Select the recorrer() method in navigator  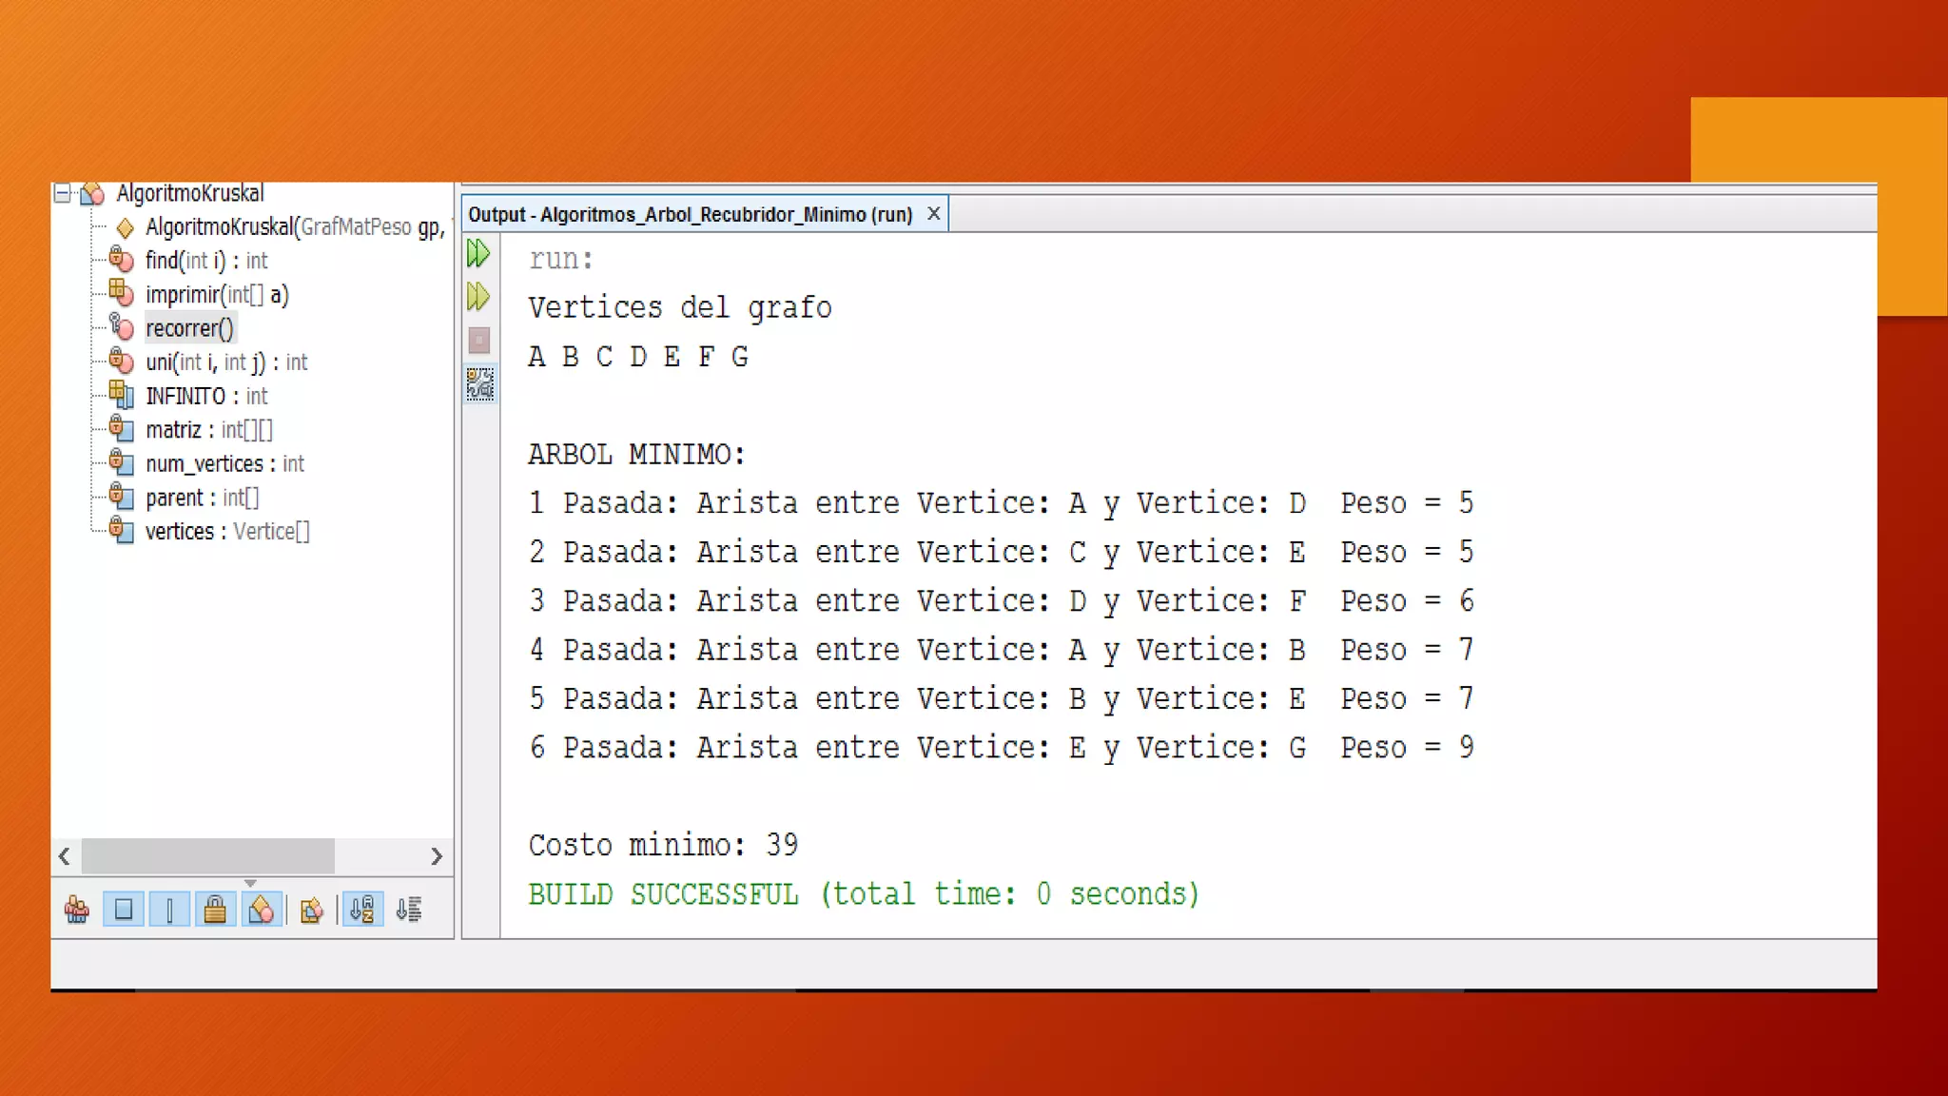[189, 329]
